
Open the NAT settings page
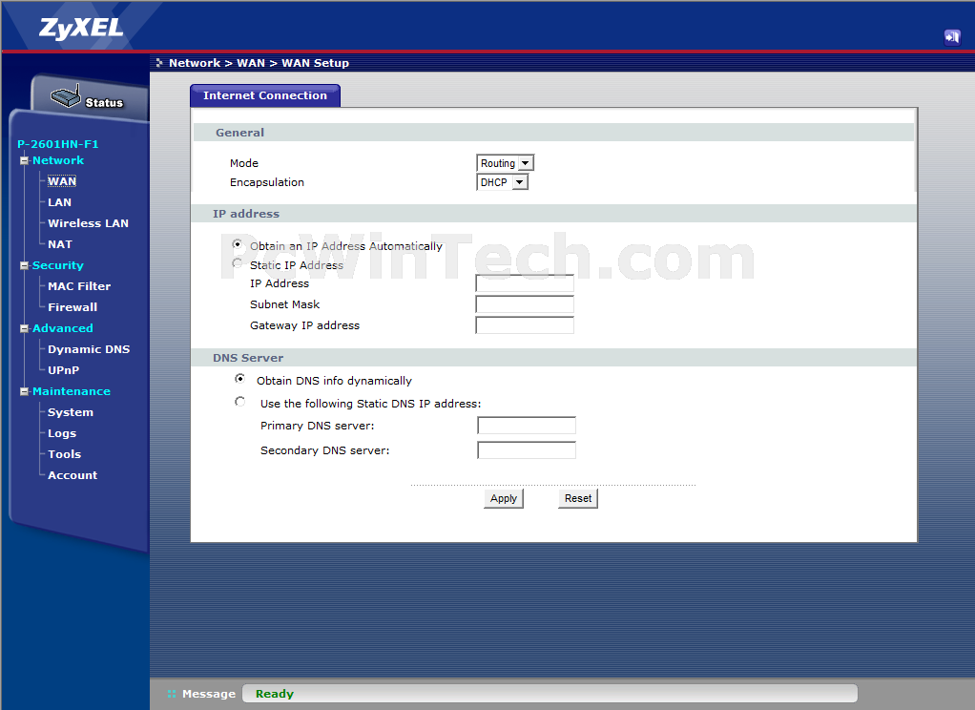tap(60, 244)
